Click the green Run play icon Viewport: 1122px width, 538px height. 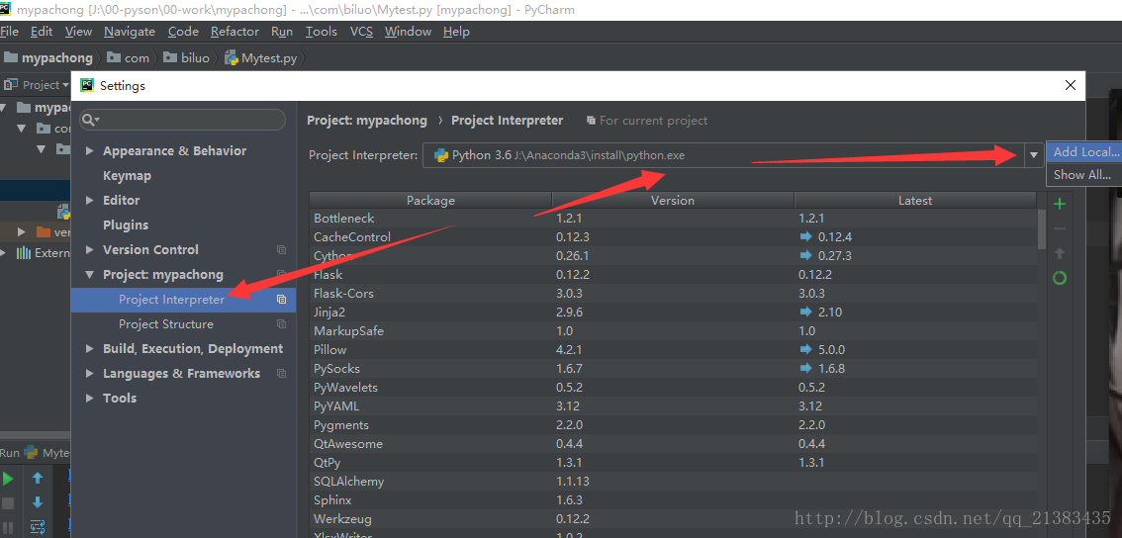8,479
